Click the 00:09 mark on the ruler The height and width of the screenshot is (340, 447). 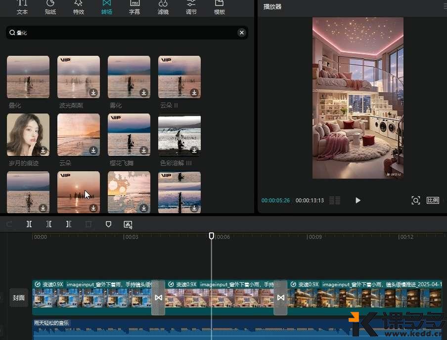[314, 237]
